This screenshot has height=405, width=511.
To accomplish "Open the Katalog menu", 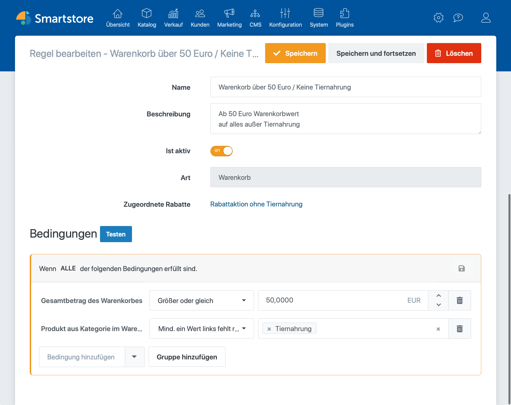I will (x=147, y=18).
